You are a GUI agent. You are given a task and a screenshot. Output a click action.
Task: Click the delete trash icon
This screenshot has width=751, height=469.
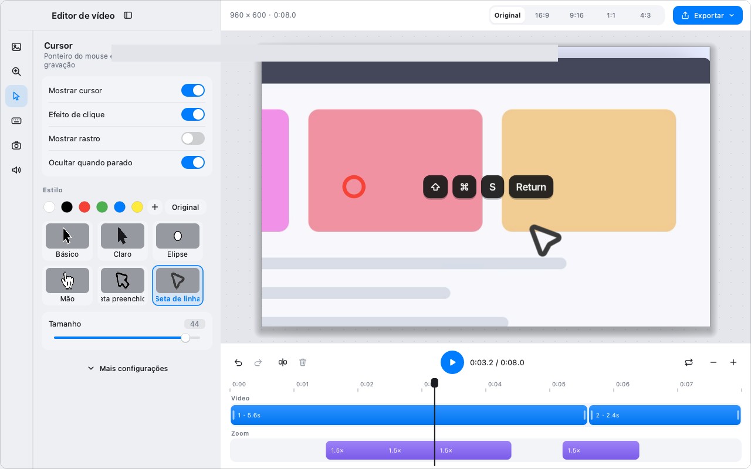pyautogui.click(x=303, y=362)
